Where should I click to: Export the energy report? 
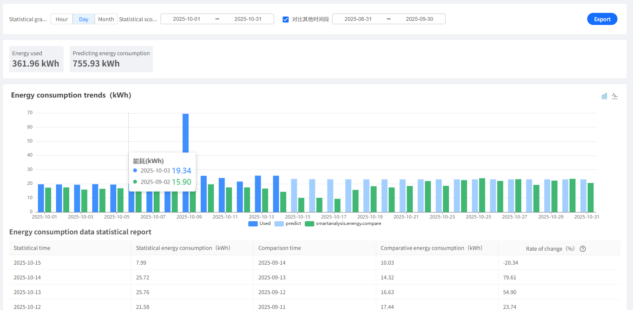pyautogui.click(x=602, y=19)
